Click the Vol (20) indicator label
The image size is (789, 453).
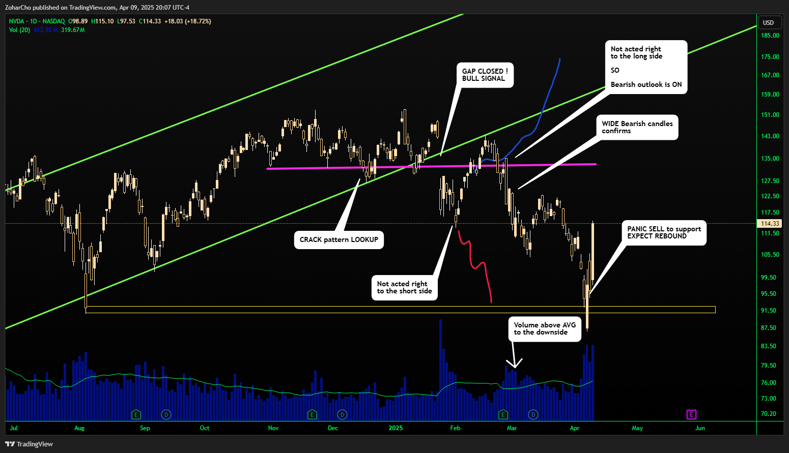click(20, 30)
